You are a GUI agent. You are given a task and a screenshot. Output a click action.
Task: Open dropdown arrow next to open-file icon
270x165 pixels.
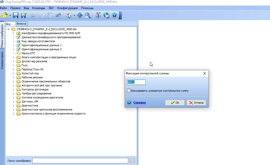(10, 16)
